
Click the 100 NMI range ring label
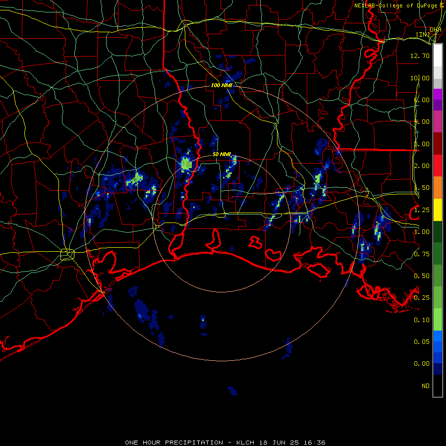pyautogui.click(x=222, y=85)
